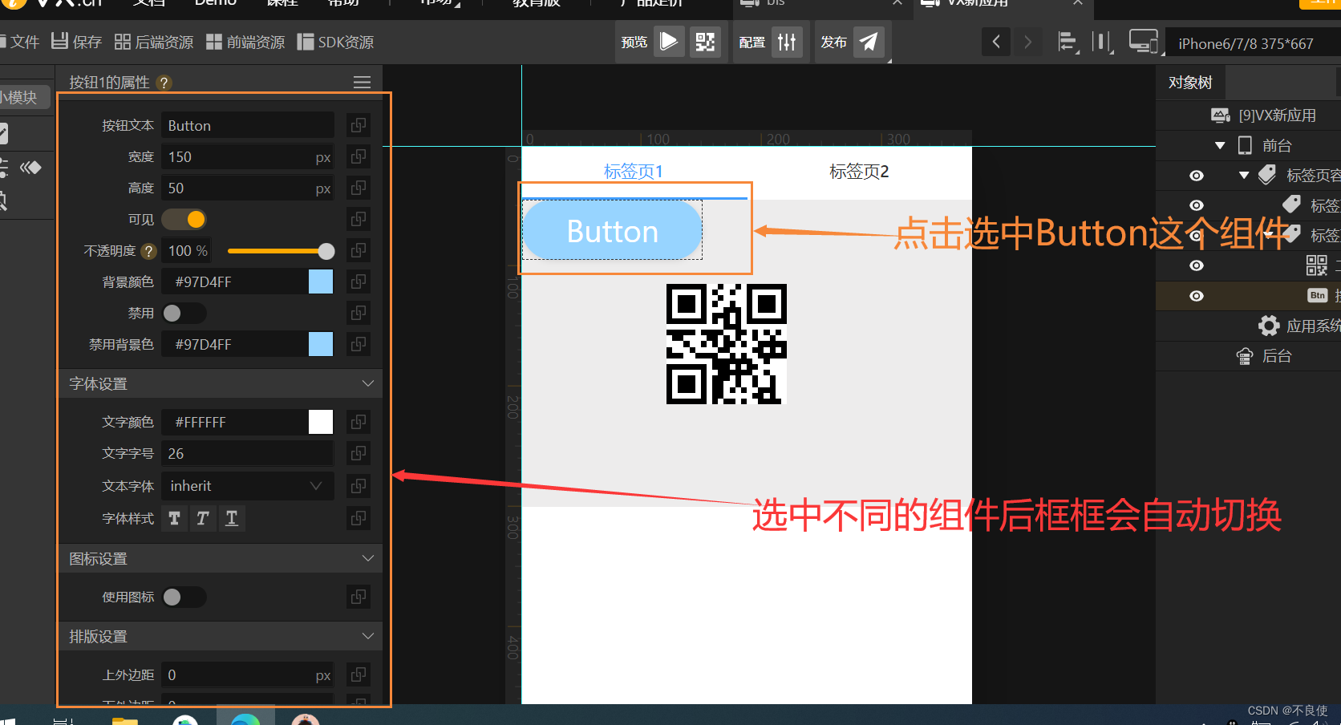Select the Button component on canvas
The height and width of the screenshot is (725, 1341).
point(613,231)
